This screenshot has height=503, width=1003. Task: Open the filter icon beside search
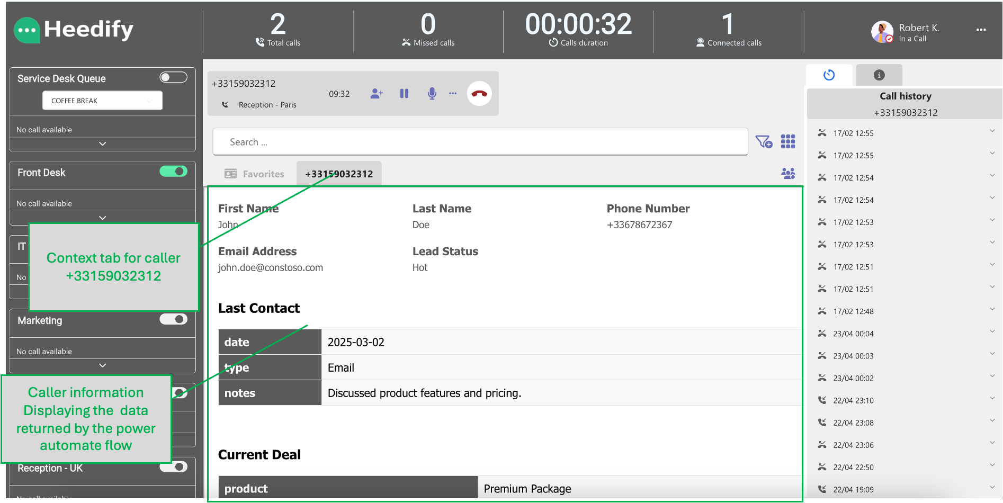[x=764, y=142]
